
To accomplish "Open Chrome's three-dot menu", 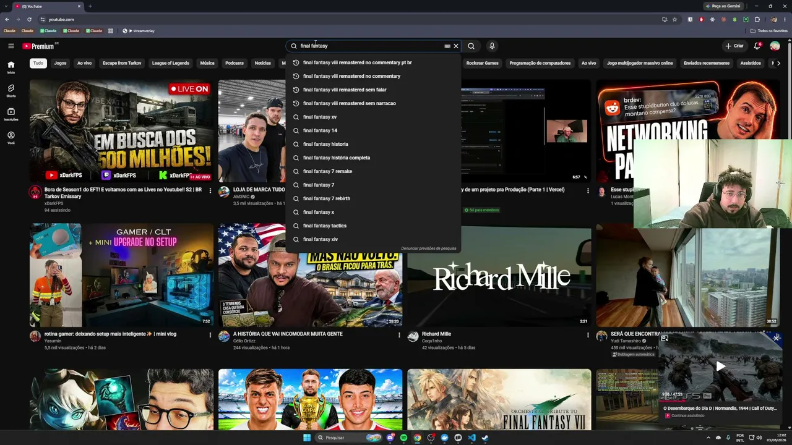I will (x=785, y=19).
